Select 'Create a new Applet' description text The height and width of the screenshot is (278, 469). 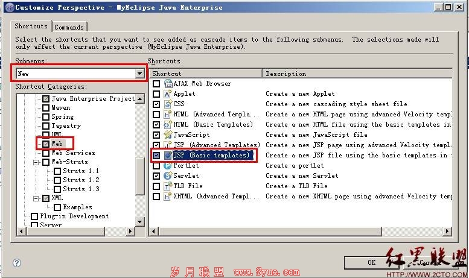(300, 94)
